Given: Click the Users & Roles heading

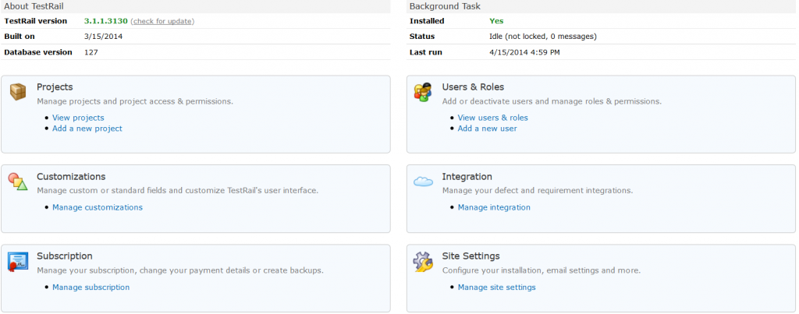Looking at the screenshot, I should tap(473, 87).
